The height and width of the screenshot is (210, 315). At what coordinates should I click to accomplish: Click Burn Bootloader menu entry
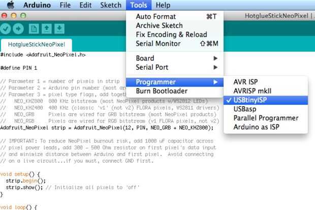coord(175,91)
